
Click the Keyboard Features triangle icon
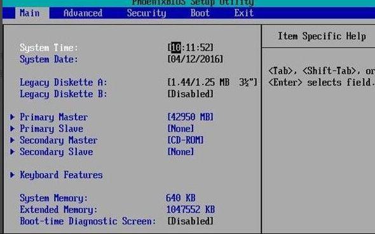[x=12, y=175]
